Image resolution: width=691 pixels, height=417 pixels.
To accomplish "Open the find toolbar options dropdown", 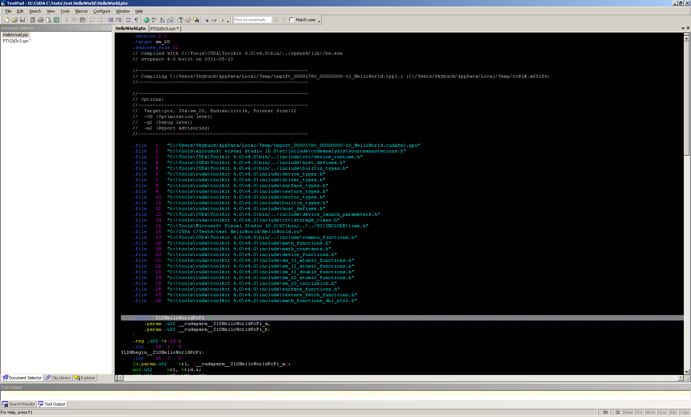I will (x=319, y=21).
